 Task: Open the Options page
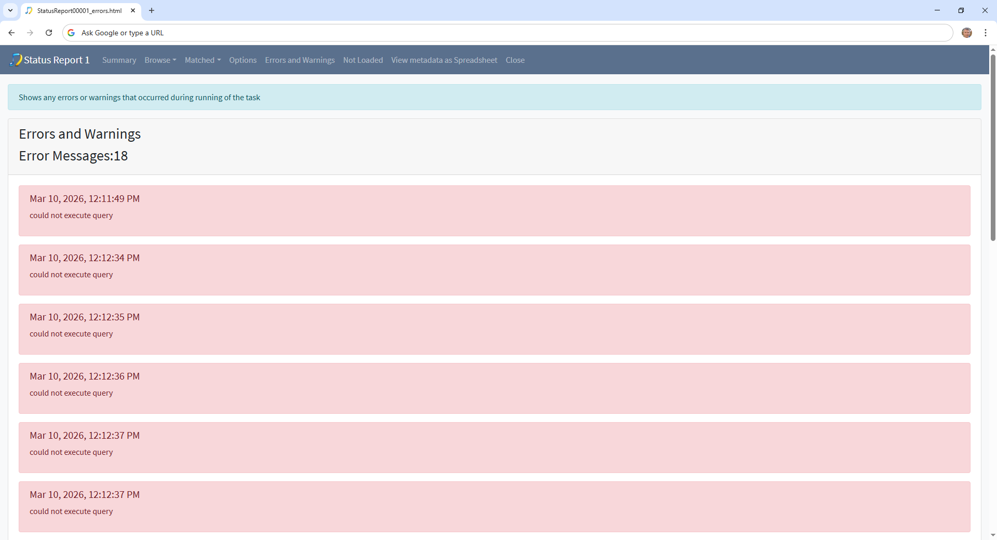242,60
